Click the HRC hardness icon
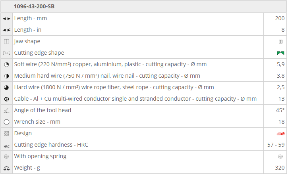The width and height of the screenshot is (288, 174). click(6, 145)
